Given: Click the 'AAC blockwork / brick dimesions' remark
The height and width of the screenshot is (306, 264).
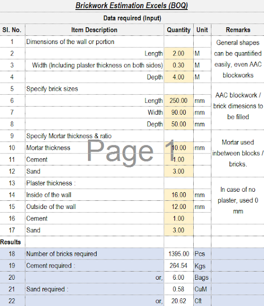Looking at the screenshot, I should pos(238,106).
